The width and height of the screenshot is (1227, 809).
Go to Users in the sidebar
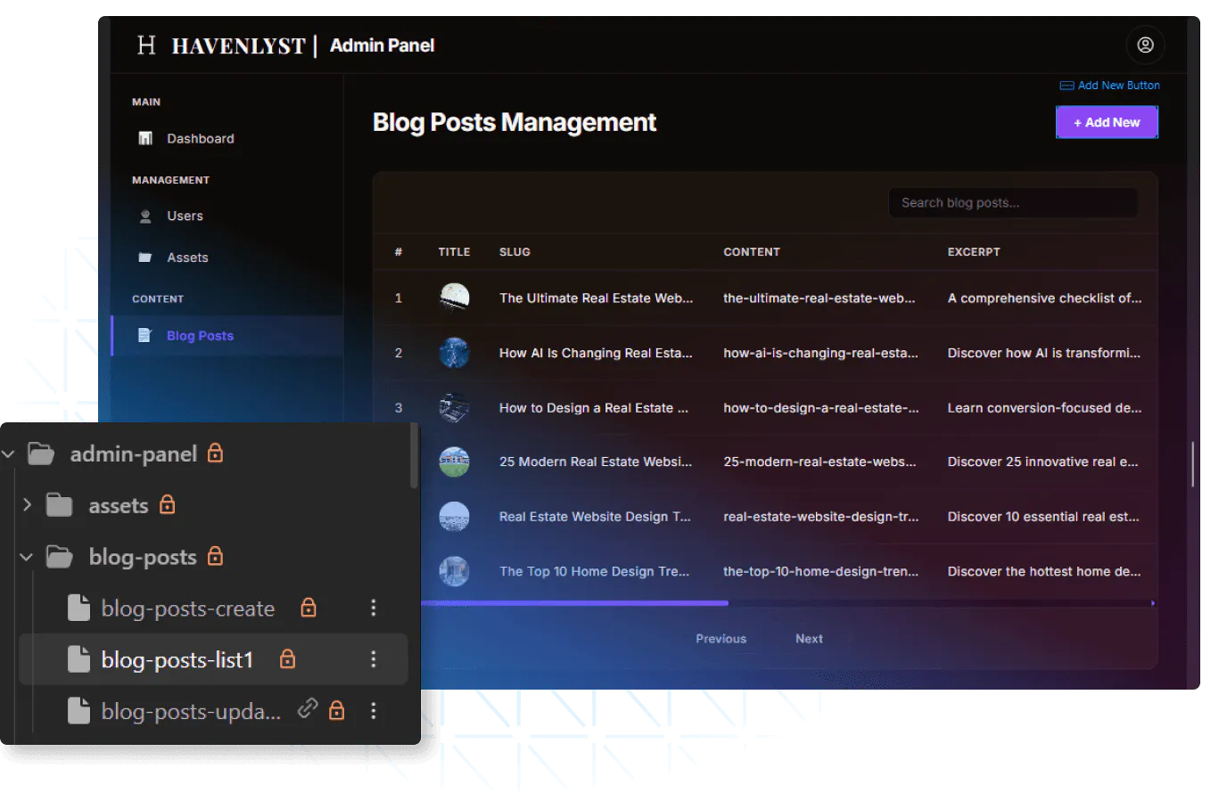click(x=185, y=216)
